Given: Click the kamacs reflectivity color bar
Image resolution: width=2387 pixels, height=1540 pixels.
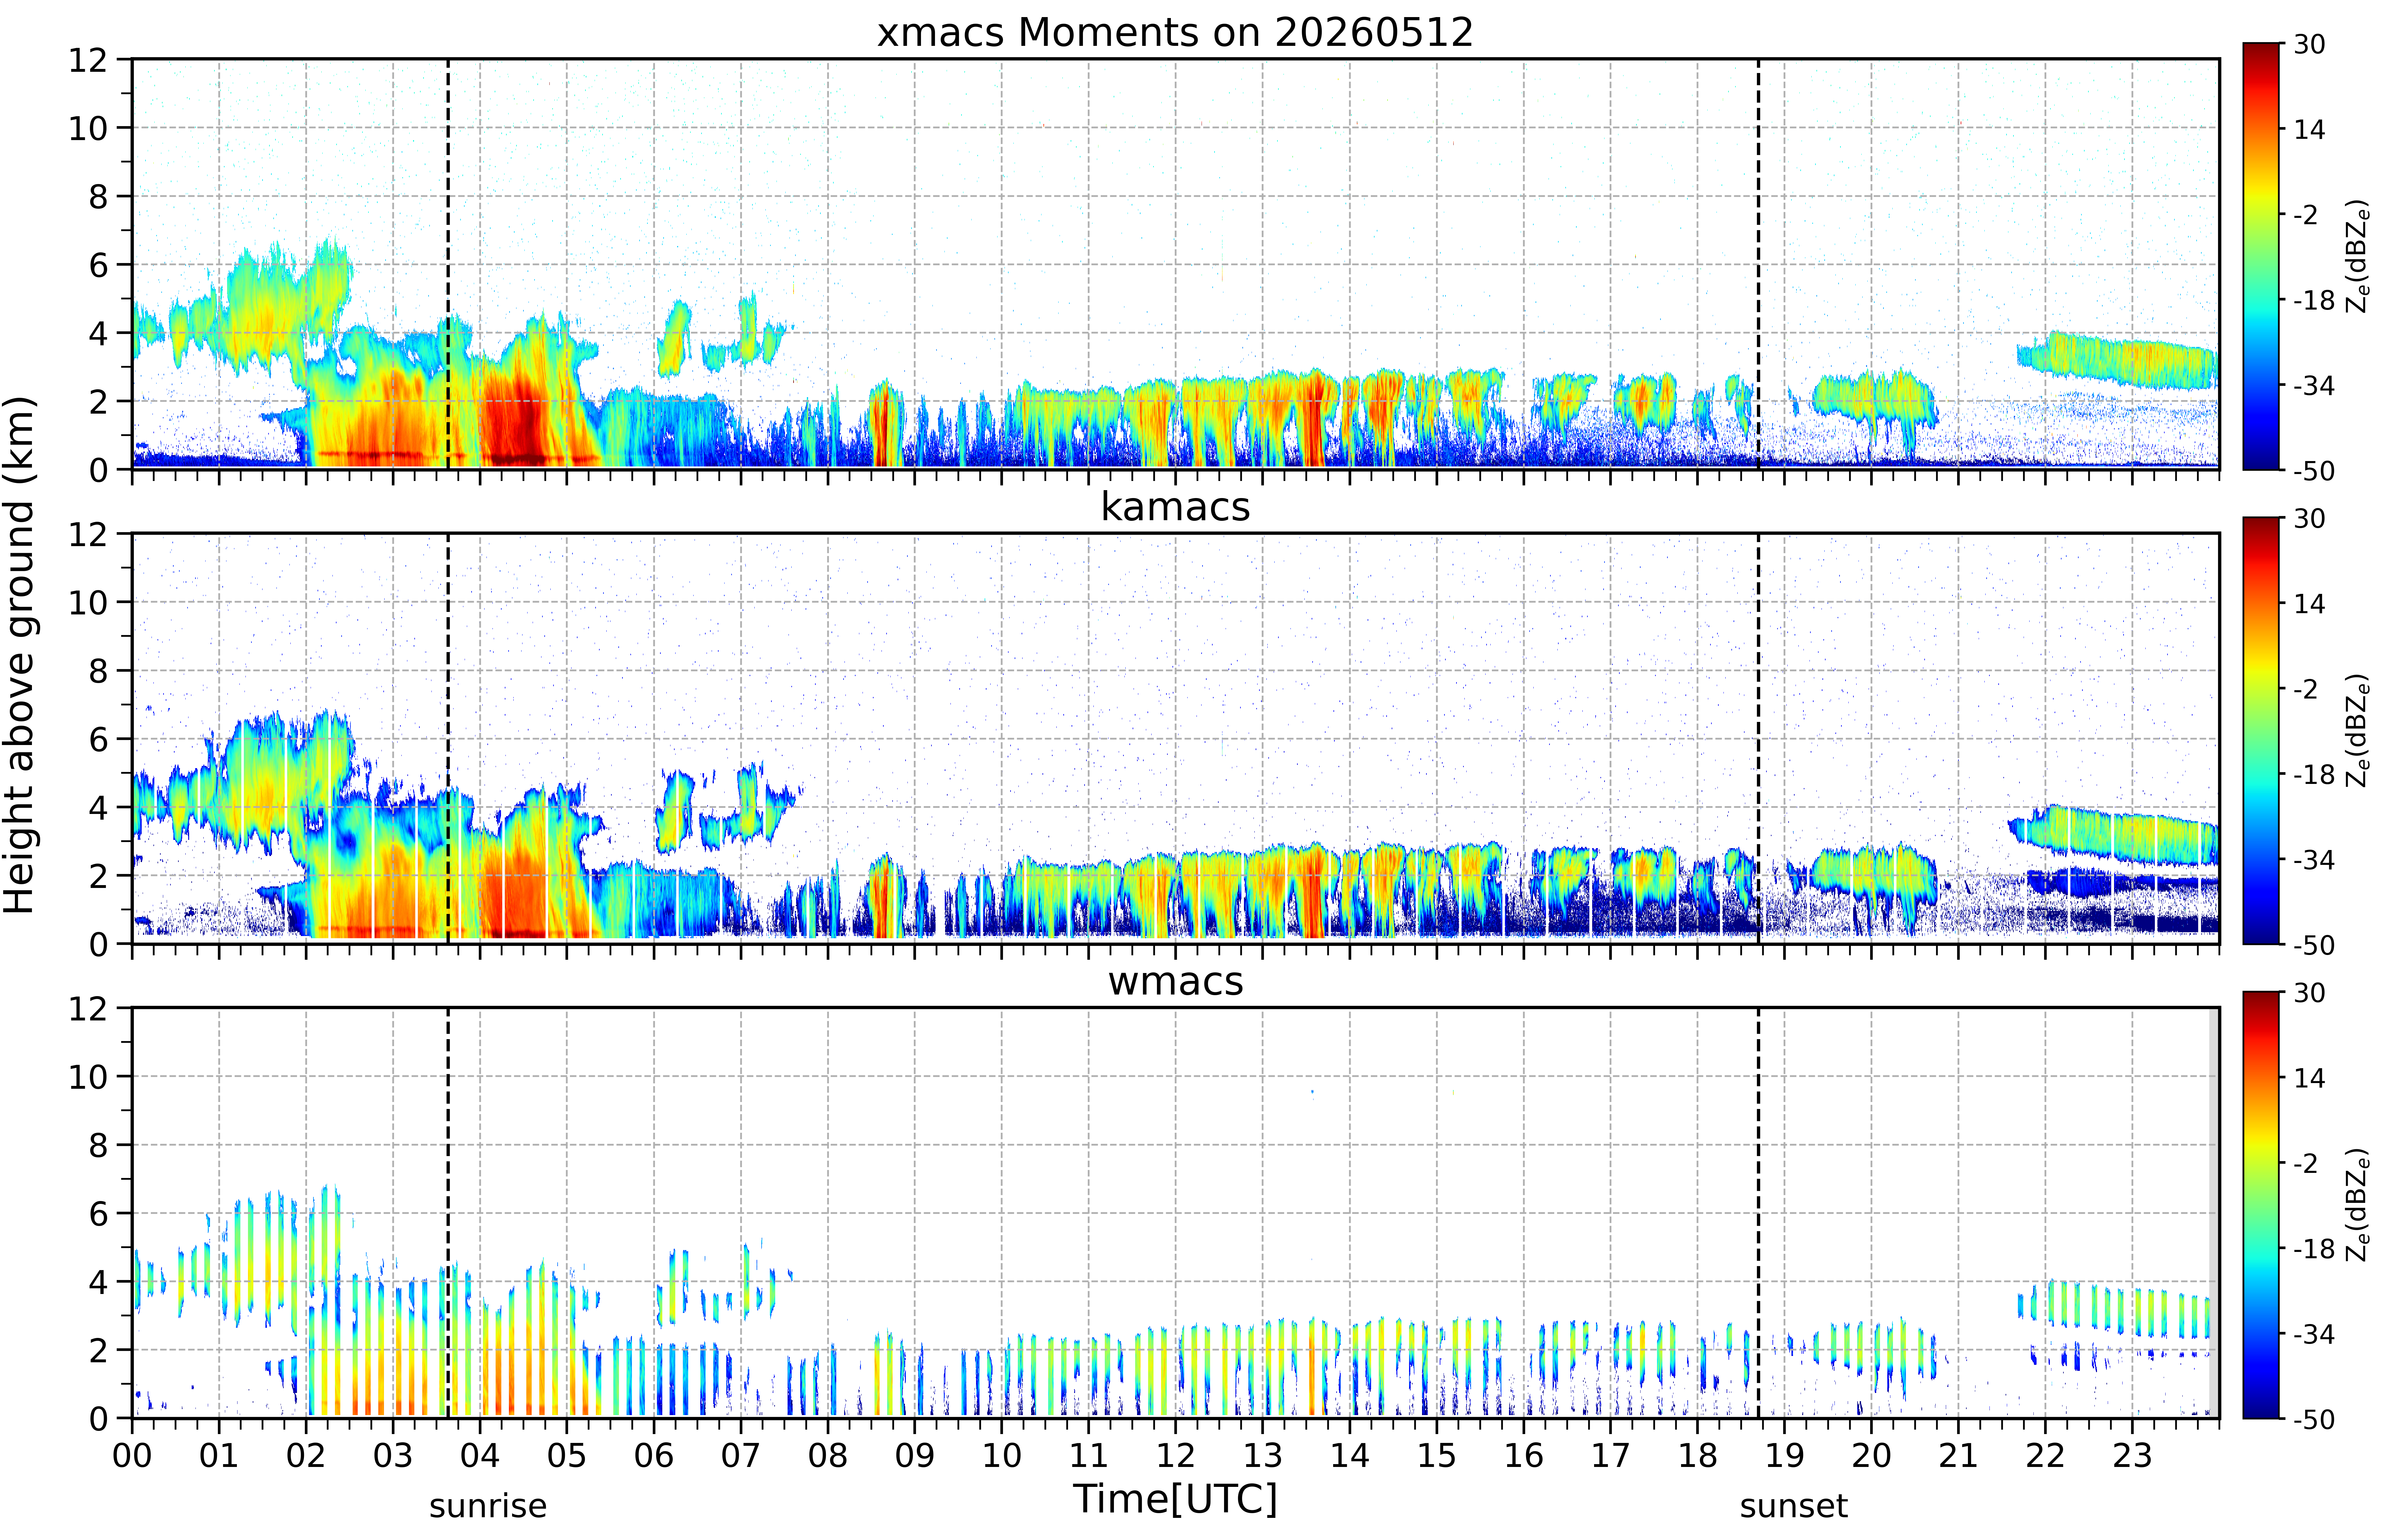Looking at the screenshot, I should 2260,730.
